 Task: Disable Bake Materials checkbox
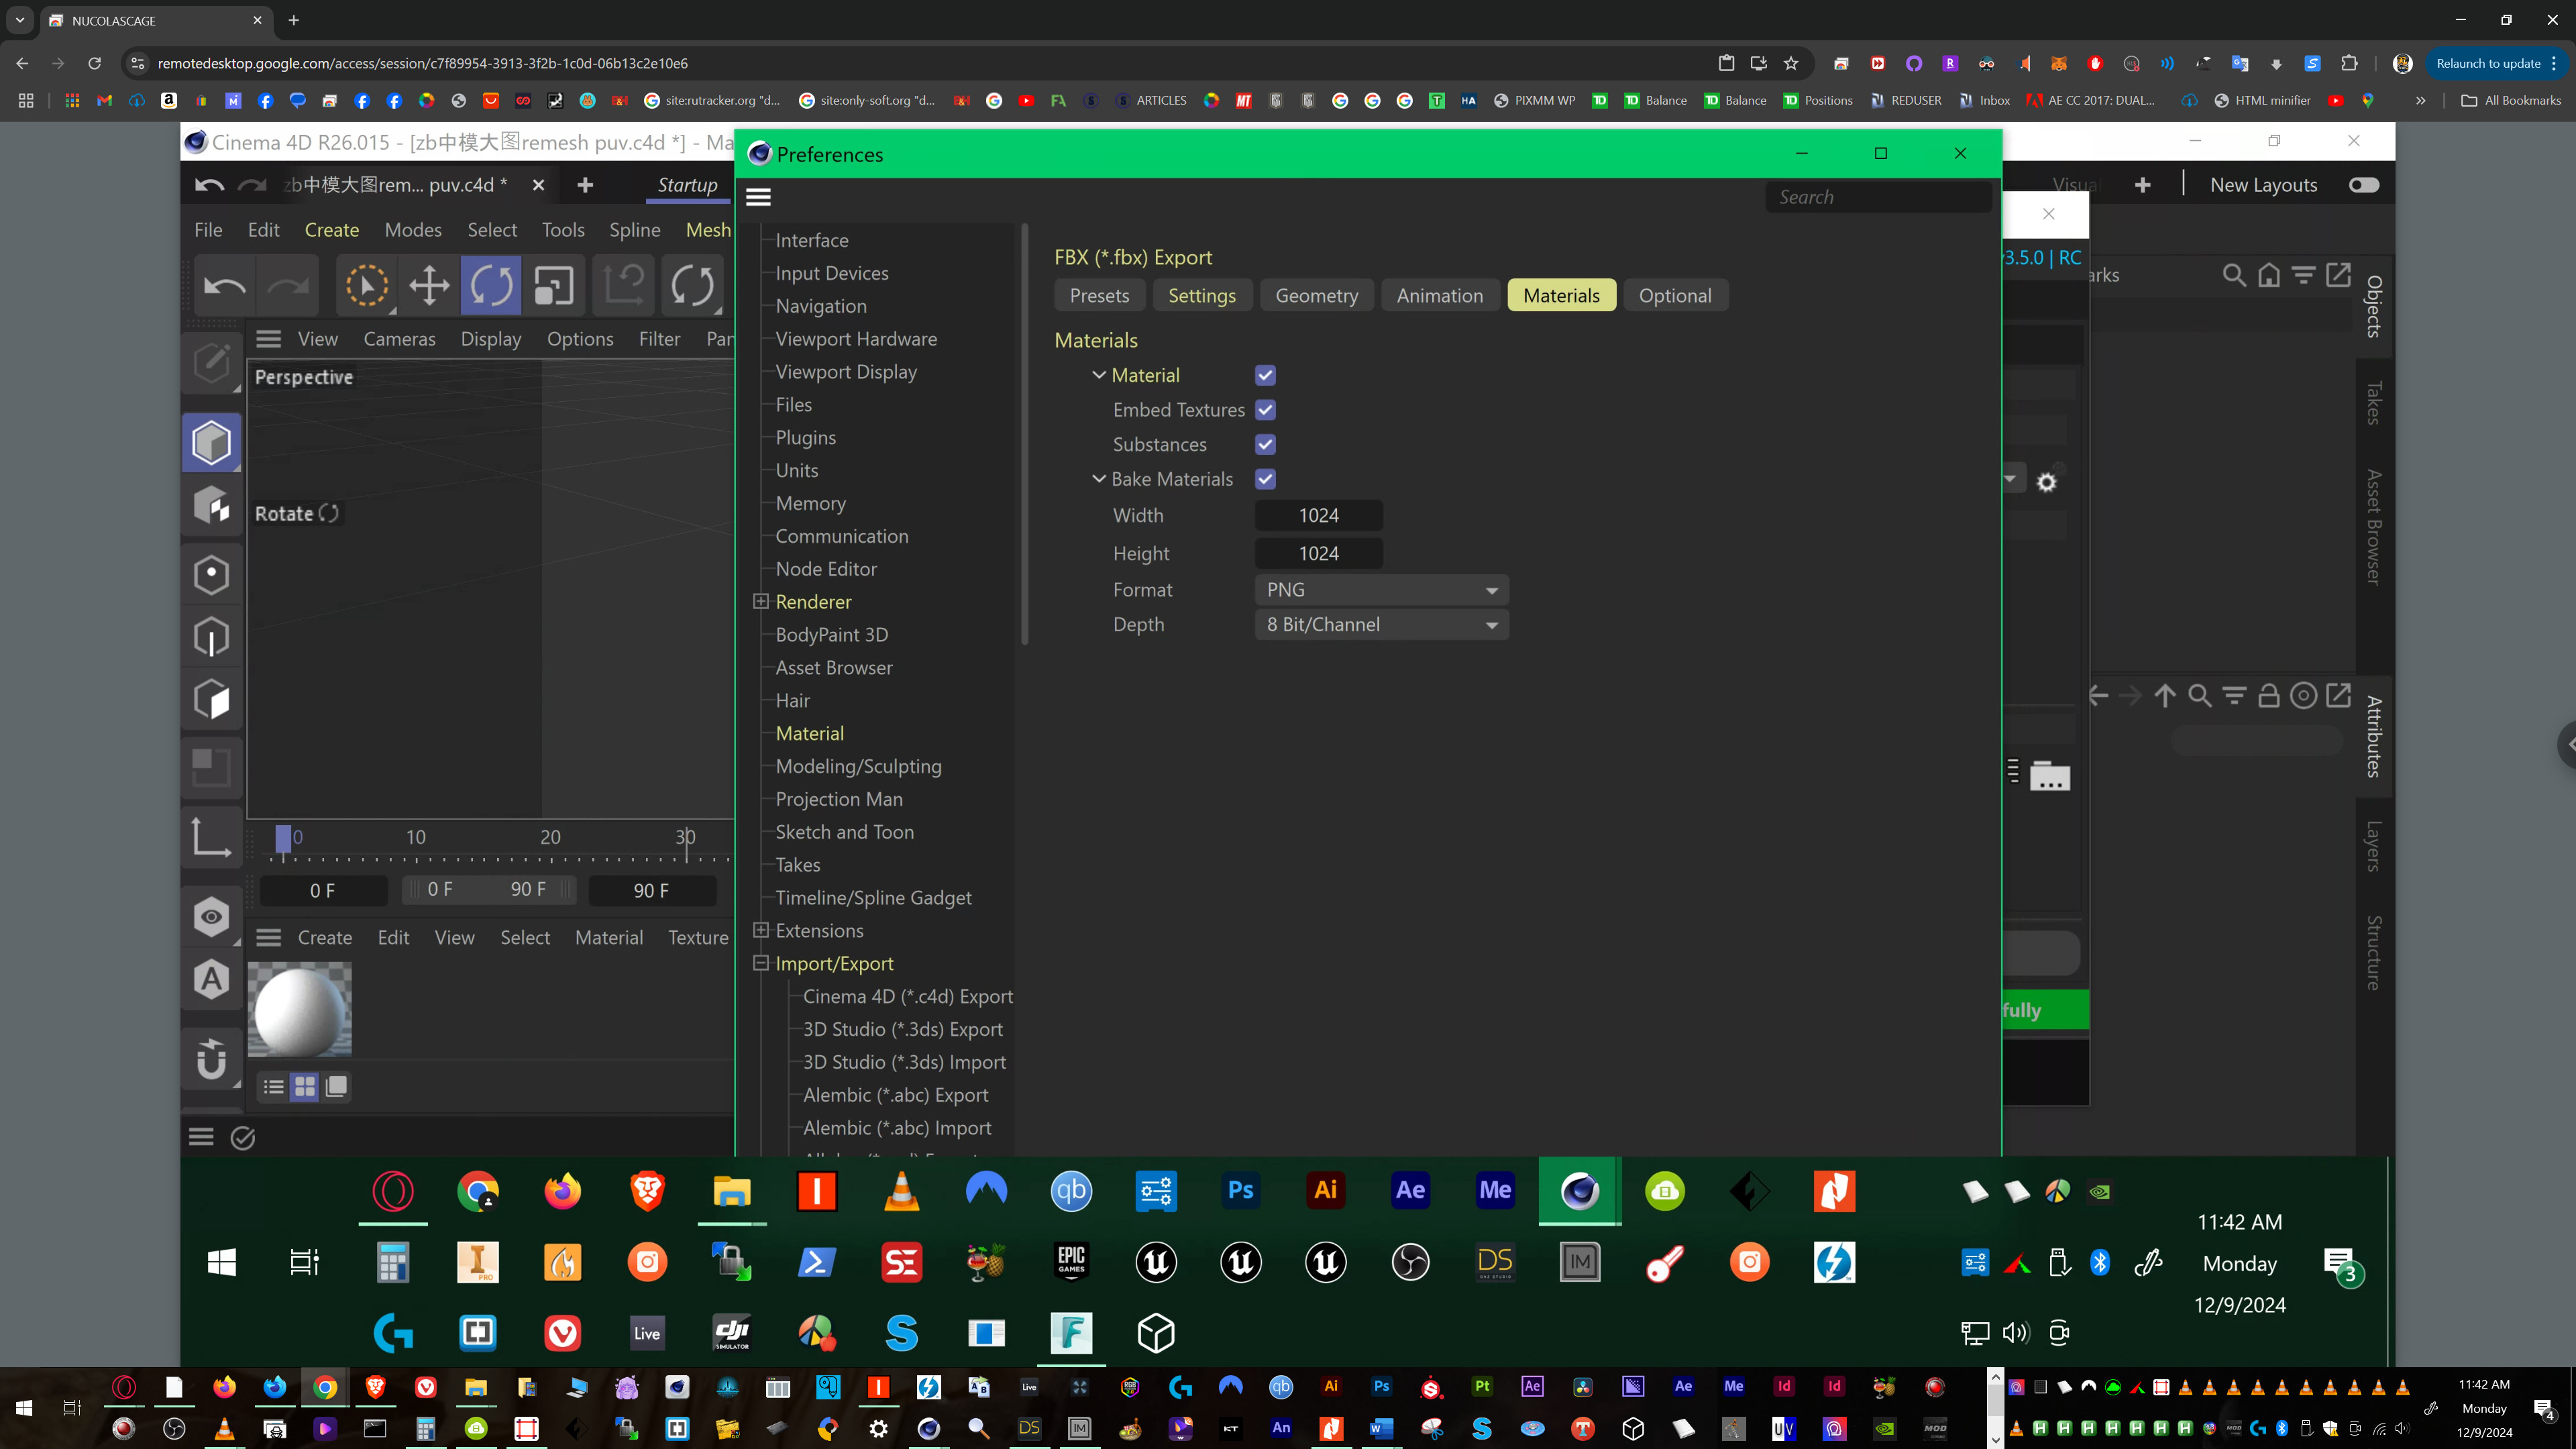[1265, 479]
